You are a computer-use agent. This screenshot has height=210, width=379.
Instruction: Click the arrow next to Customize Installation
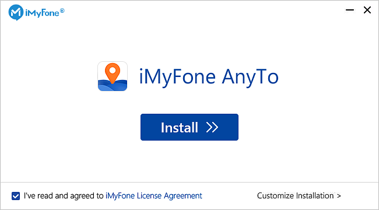[339, 196]
